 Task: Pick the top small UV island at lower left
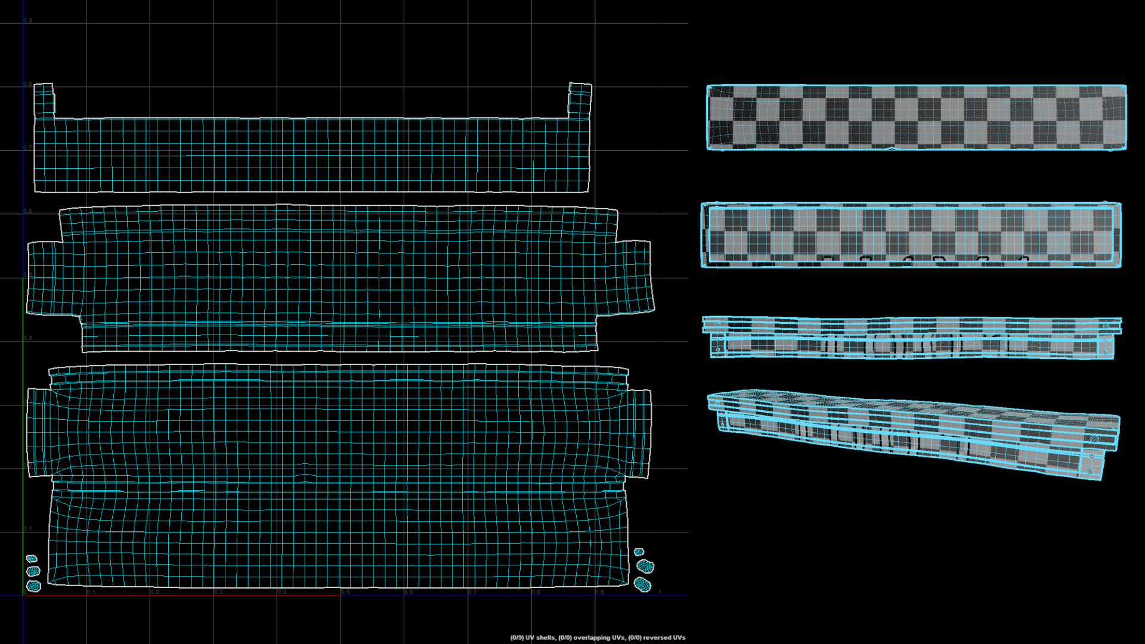[32, 559]
